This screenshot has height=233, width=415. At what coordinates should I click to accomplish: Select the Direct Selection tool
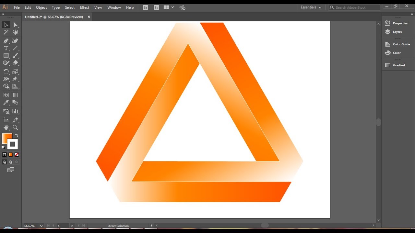point(15,25)
